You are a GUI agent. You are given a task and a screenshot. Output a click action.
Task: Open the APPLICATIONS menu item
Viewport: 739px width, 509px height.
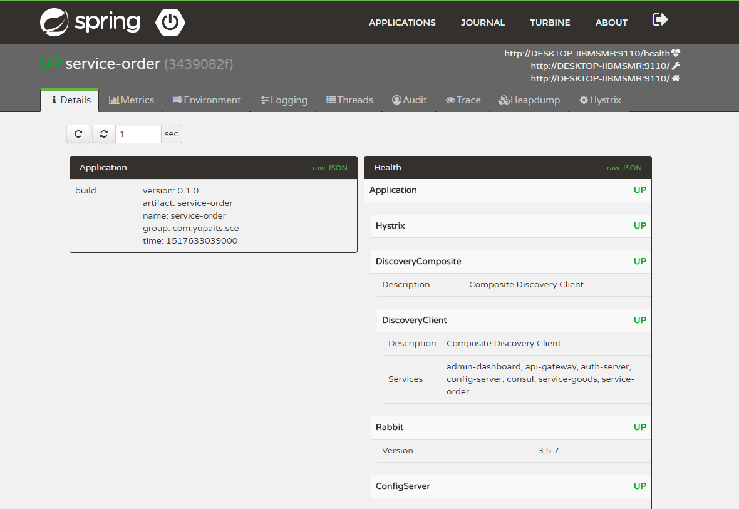point(402,23)
